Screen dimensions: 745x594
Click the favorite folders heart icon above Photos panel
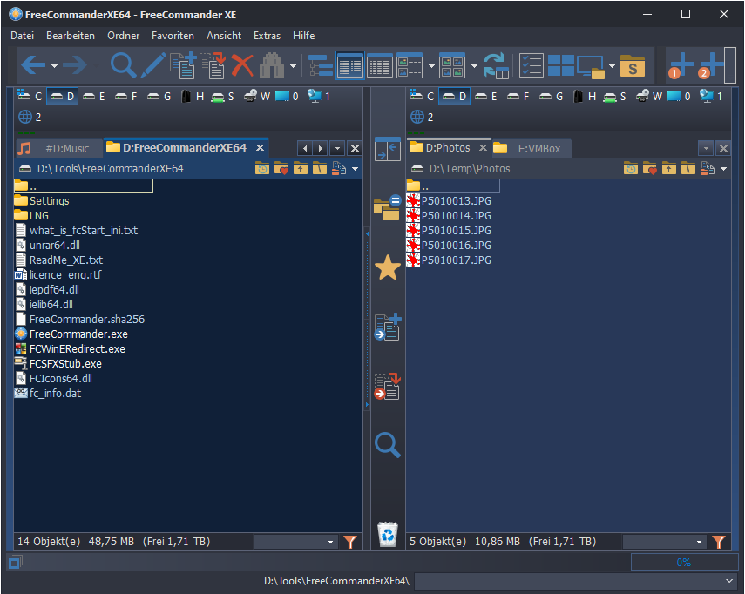click(649, 168)
